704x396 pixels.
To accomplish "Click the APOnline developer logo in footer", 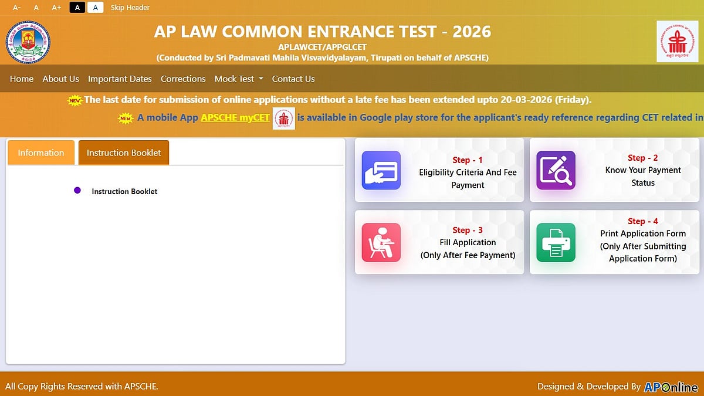I will click(x=671, y=387).
